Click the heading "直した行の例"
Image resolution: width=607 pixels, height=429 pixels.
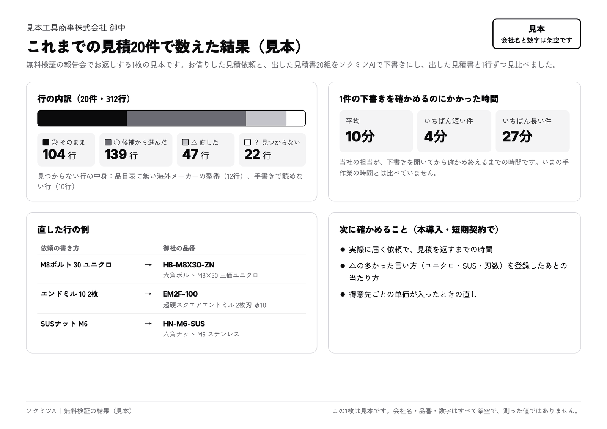pyautogui.click(x=63, y=229)
